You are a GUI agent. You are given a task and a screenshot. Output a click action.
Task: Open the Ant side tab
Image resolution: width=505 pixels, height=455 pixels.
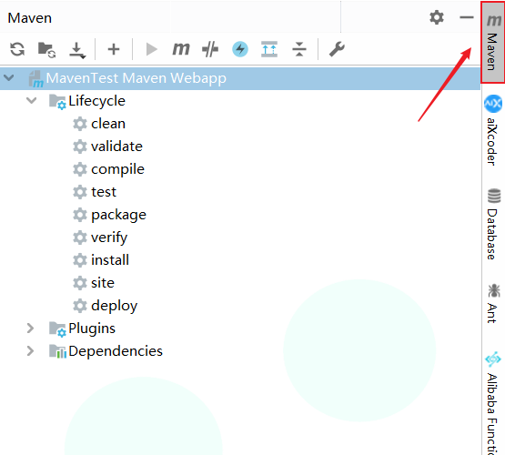coord(493,303)
